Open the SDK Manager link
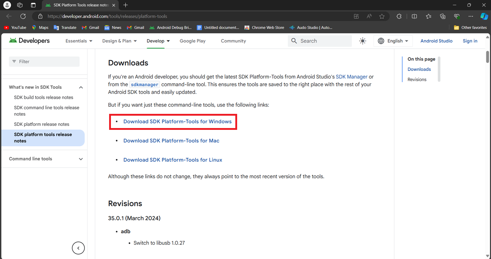This screenshot has height=259, width=491. (352, 77)
